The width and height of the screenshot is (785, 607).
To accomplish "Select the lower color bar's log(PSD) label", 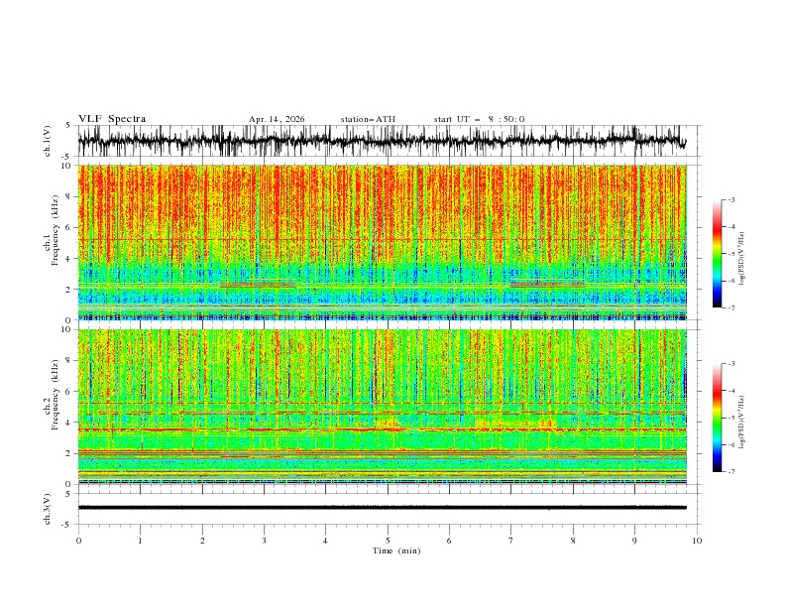I will pos(742,423).
